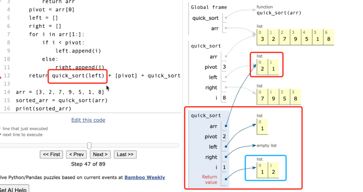The width and height of the screenshot is (363, 192).
Task: Click line 'sorted_arr = quick_sort(arr)'
Action: point(62,100)
